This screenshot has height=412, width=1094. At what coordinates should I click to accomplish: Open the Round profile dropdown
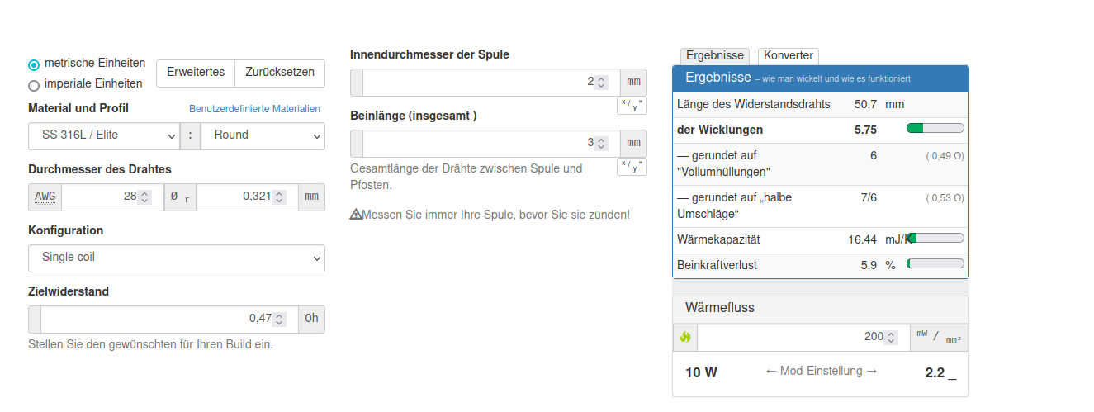[263, 135]
